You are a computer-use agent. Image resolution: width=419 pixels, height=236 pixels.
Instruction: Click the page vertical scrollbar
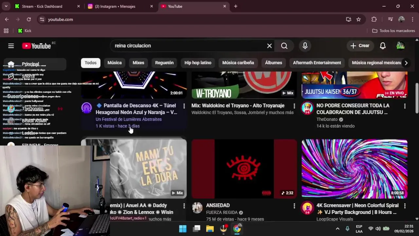tap(417, 99)
